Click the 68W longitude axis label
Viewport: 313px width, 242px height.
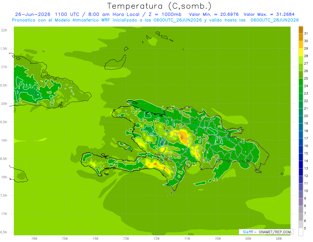(x=279, y=238)
